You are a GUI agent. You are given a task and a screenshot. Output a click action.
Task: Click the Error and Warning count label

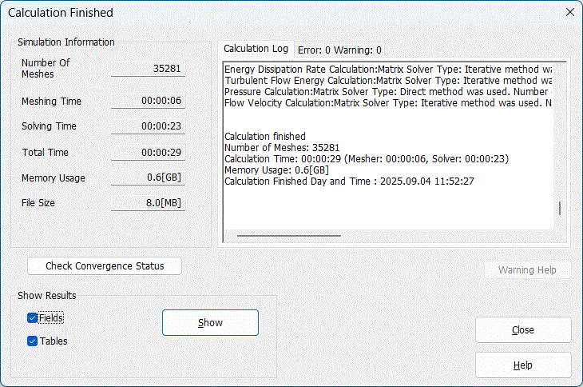[x=339, y=50]
